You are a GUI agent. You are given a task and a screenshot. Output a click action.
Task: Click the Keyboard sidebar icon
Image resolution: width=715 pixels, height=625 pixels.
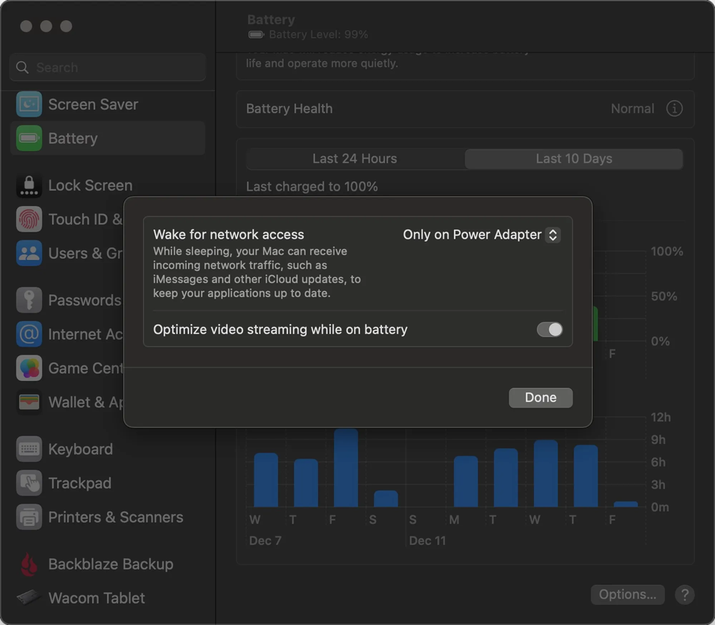click(x=29, y=449)
